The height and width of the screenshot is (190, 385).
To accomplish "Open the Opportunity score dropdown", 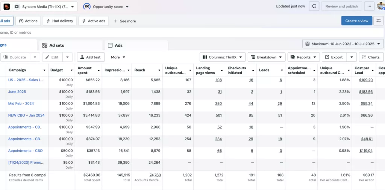I will click(107, 7).
